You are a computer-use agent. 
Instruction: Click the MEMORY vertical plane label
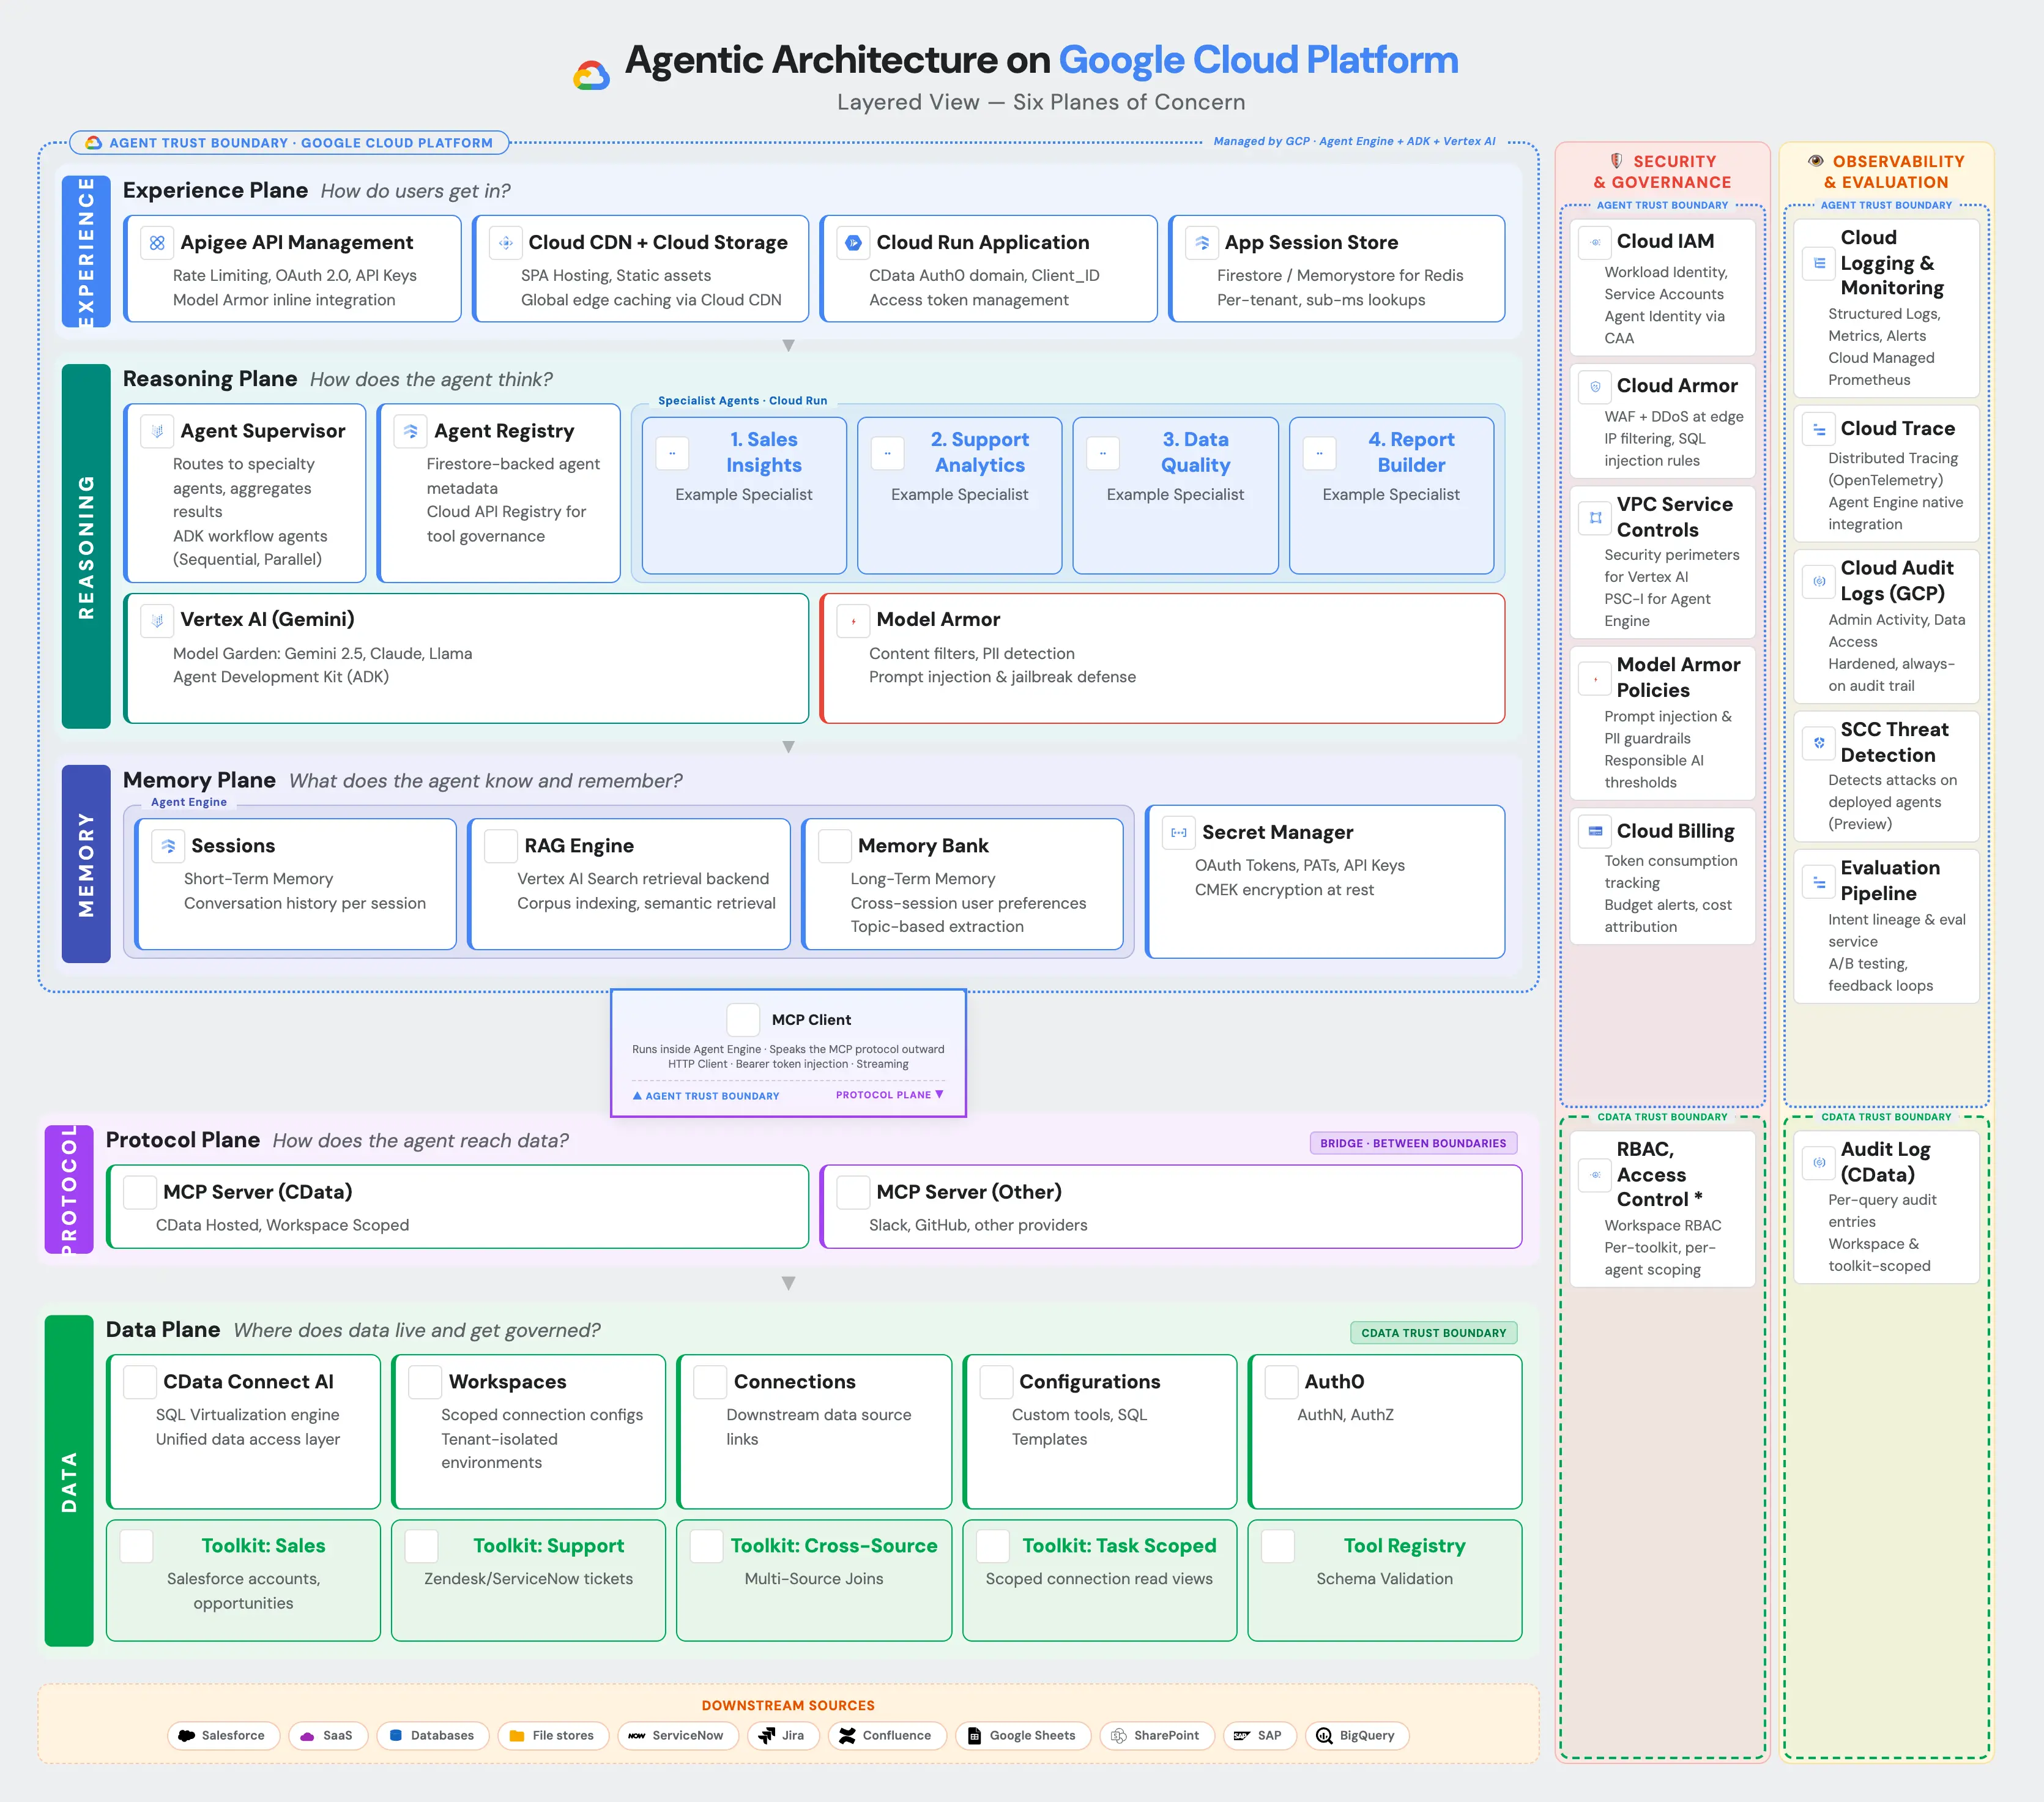pyautogui.click(x=86, y=866)
